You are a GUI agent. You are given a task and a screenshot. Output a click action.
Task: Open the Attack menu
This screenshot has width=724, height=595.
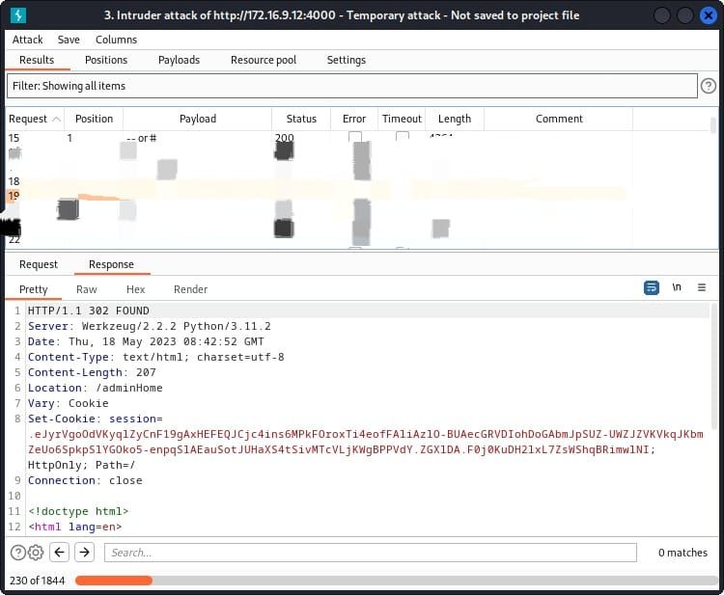27,40
